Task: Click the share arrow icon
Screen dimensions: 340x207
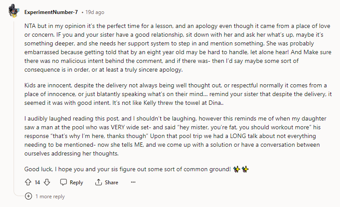Action: [99, 182]
